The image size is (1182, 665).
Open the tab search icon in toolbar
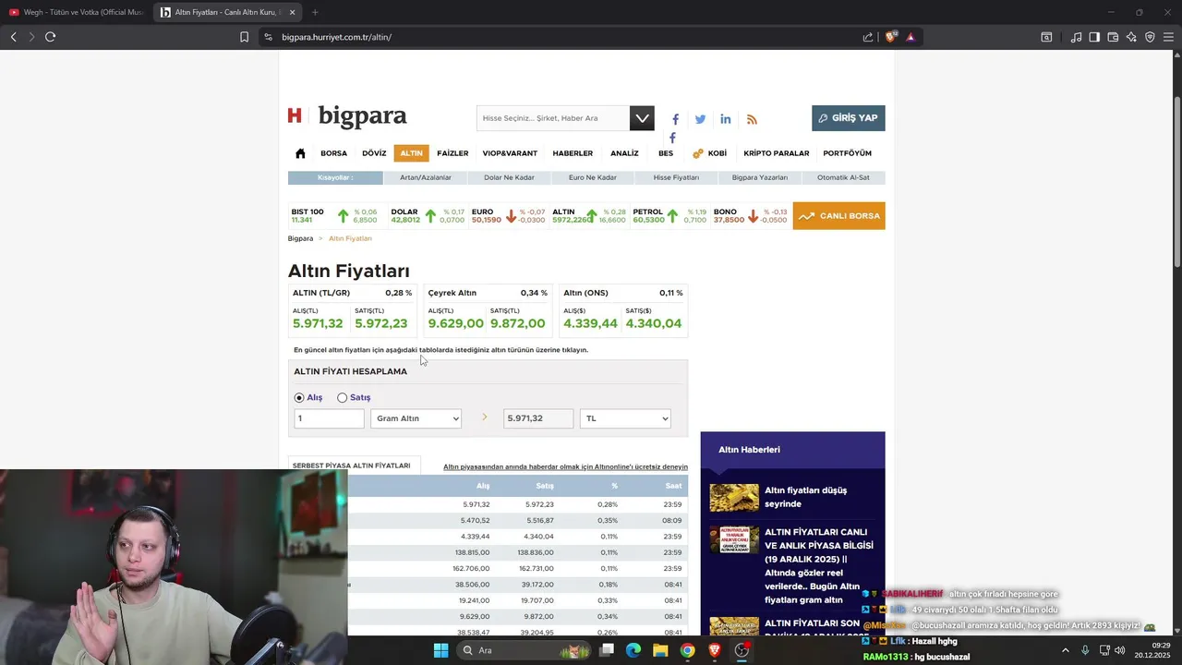(x=1046, y=37)
